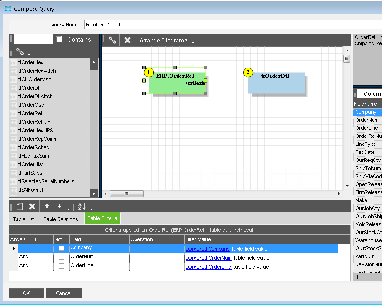Click the row selector arrow of Company row
The width and height of the screenshot is (382, 306).
(x=14, y=248)
